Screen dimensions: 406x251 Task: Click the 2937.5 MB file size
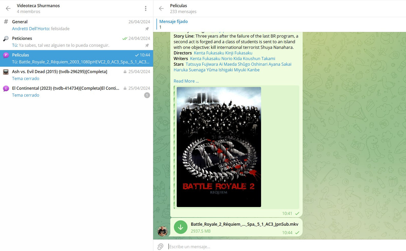pyautogui.click(x=200, y=231)
